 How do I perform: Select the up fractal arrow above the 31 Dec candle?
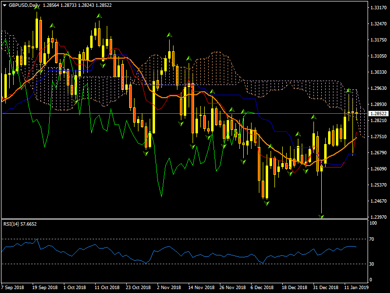314,117
